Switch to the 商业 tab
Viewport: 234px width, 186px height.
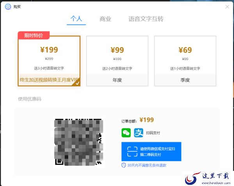click(x=105, y=19)
